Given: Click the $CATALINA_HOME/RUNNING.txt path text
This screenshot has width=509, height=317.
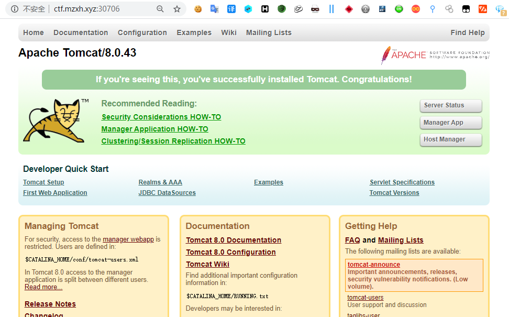Looking at the screenshot, I should pyautogui.click(x=228, y=296).
